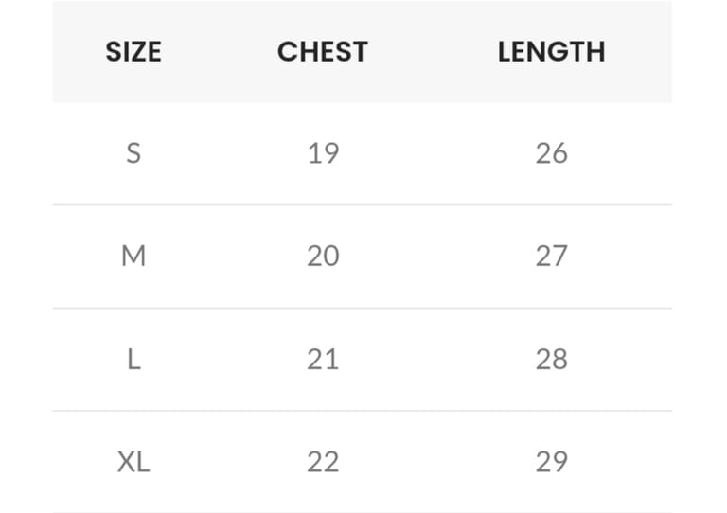Click chest value 21
This screenshot has height=513, width=727.
[x=323, y=359]
